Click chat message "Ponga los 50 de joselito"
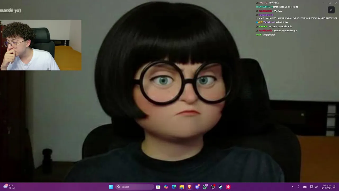The height and width of the screenshot is (191, 339). click(286, 7)
